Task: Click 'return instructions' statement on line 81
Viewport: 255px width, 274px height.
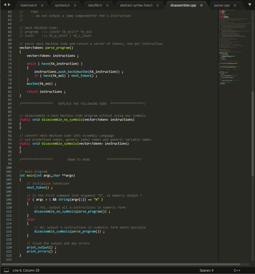Action: point(46,92)
